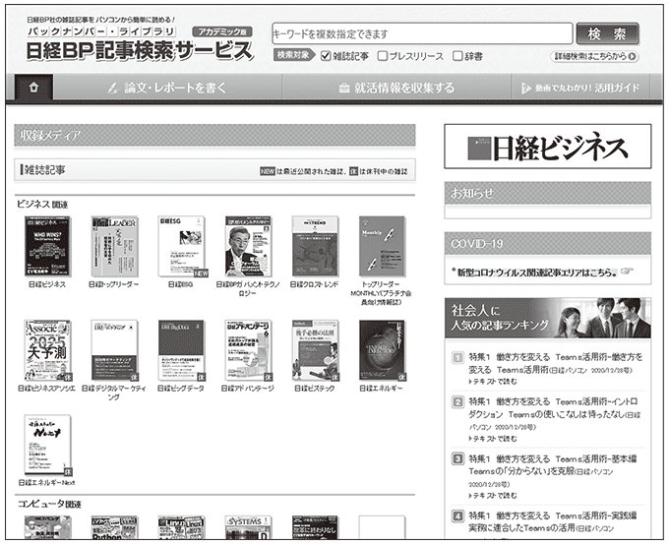Open the 日経ビッグデータ magazine cover

(x=182, y=350)
